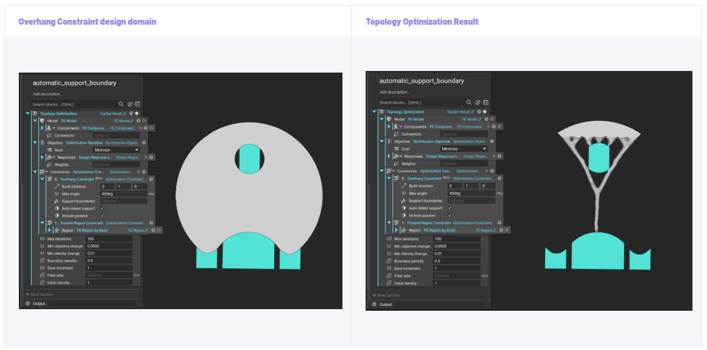This screenshot has width=707, height=350.
Task: Open Goal Minimize dropdown in design domain screenshot
Action: point(116,150)
